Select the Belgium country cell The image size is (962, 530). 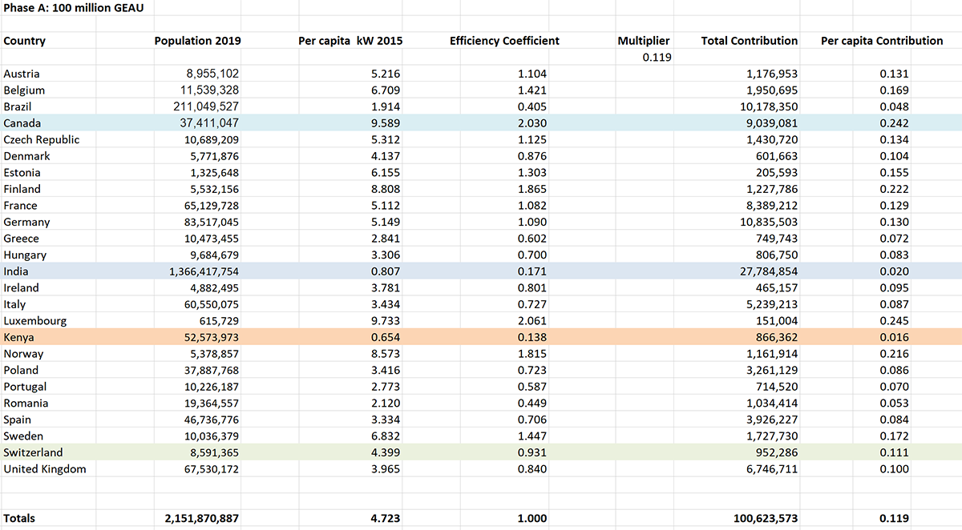tap(24, 90)
